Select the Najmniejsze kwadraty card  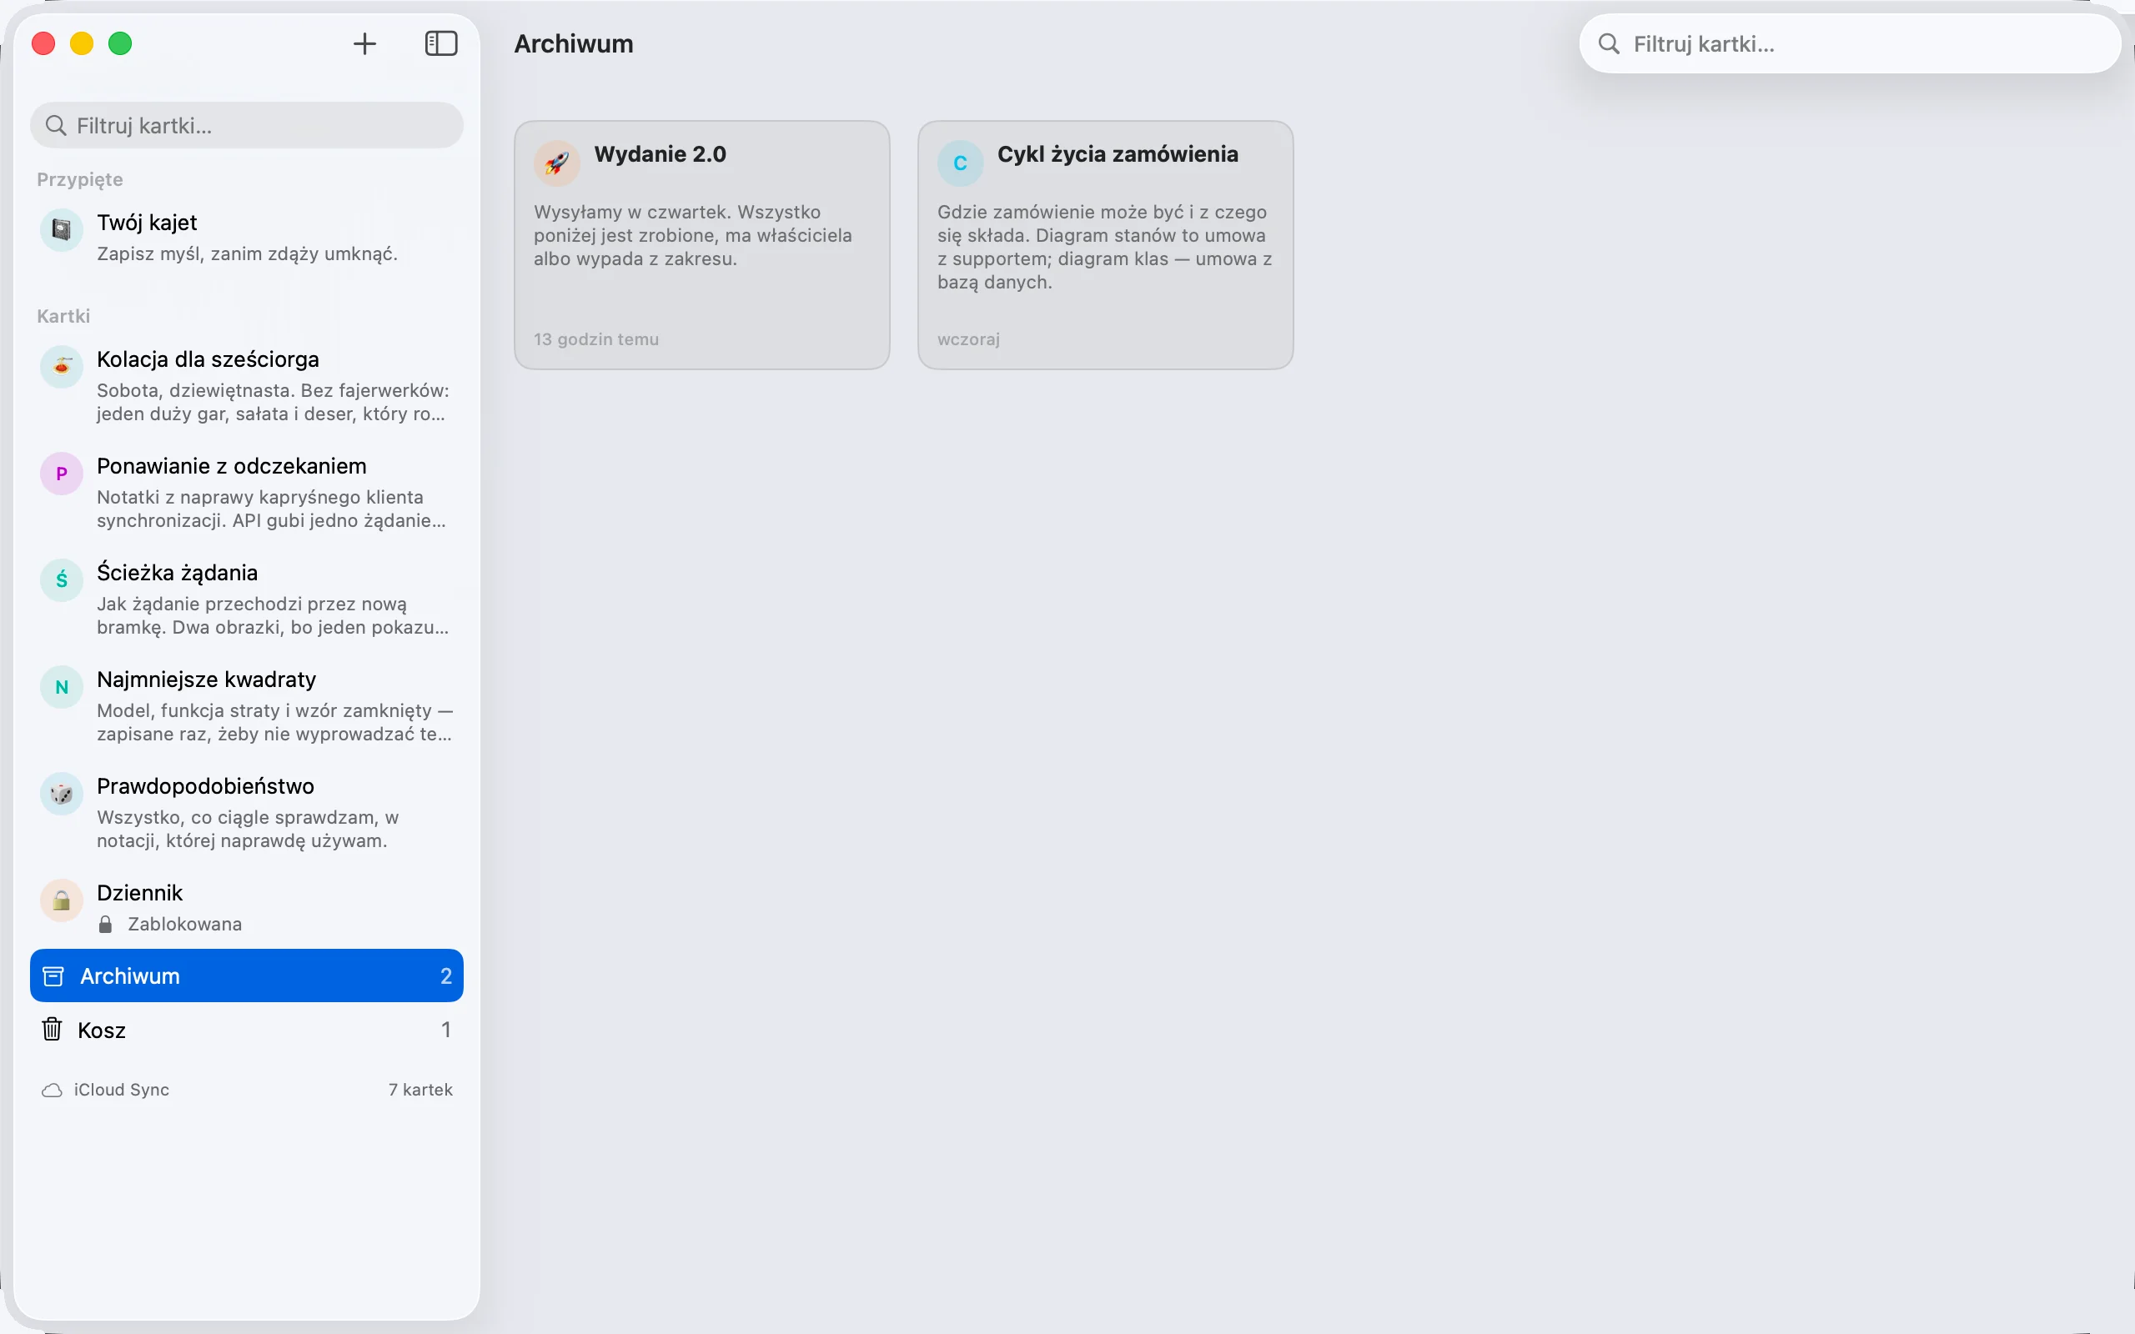[x=246, y=706]
